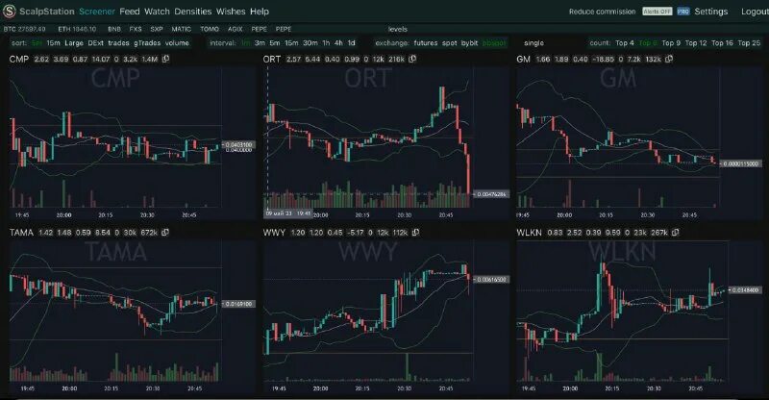Select MATIC in the ticker bar
Image resolution: width=769 pixels, height=400 pixels.
click(181, 29)
